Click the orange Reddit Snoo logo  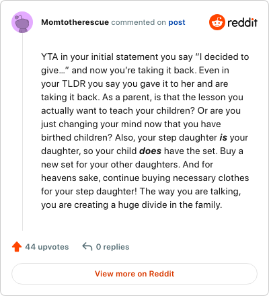(x=217, y=22)
